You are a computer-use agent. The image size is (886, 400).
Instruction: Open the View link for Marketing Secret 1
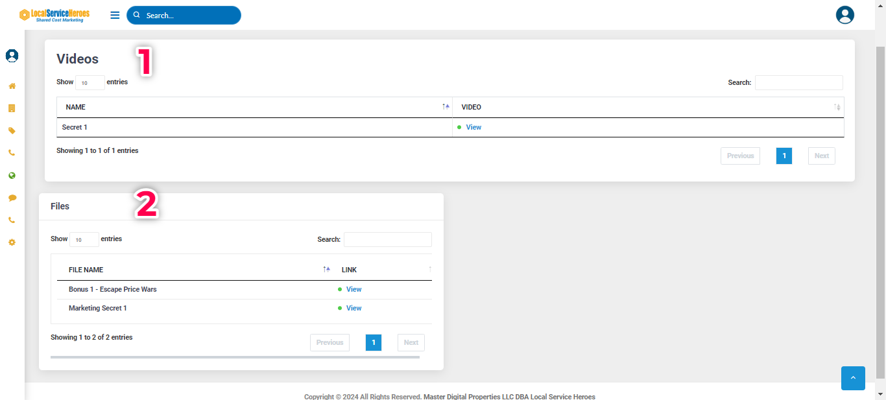353,309
